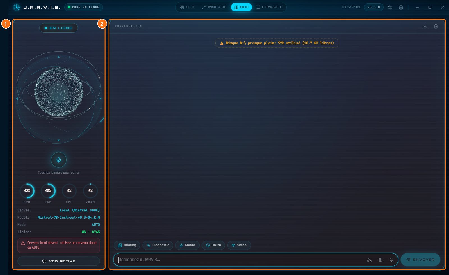Switch to the COMPACT layout tab
The height and width of the screenshot is (275, 449).
(x=269, y=7)
